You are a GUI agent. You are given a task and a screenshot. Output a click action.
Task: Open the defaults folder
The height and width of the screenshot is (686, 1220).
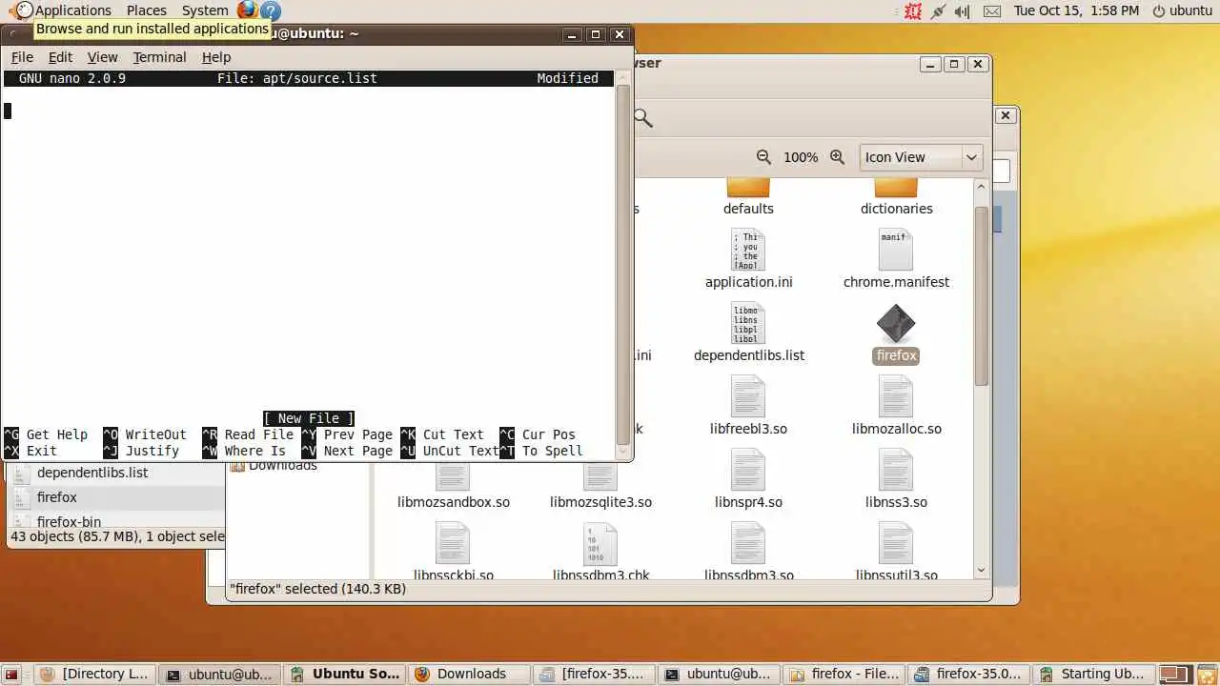click(748, 188)
